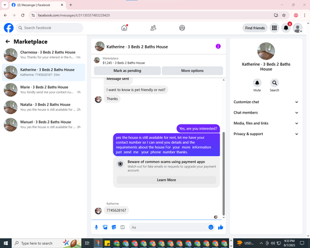Open Charnessa conversation
This screenshot has height=248, width=310.
tap(43, 55)
